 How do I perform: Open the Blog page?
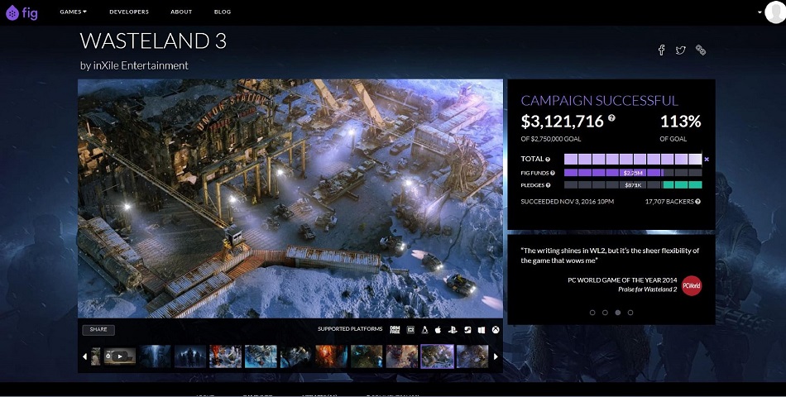(x=223, y=12)
